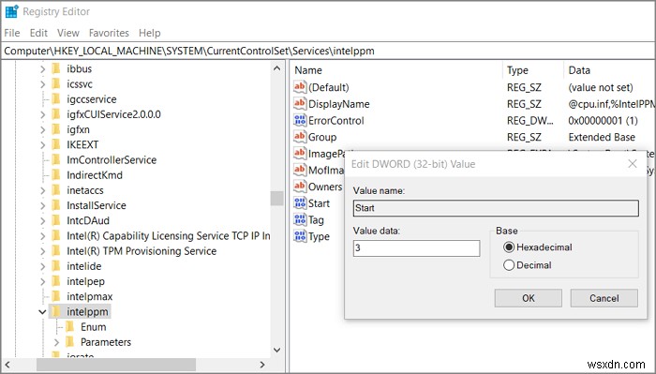This screenshot has height=374, width=656.
Task: Expand Intel(R) TPM Provisioning Service key
Action: tap(43, 251)
